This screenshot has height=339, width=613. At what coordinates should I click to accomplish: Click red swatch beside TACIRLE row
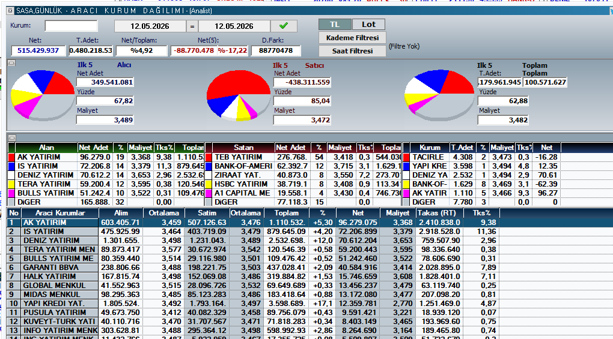tap(406, 157)
